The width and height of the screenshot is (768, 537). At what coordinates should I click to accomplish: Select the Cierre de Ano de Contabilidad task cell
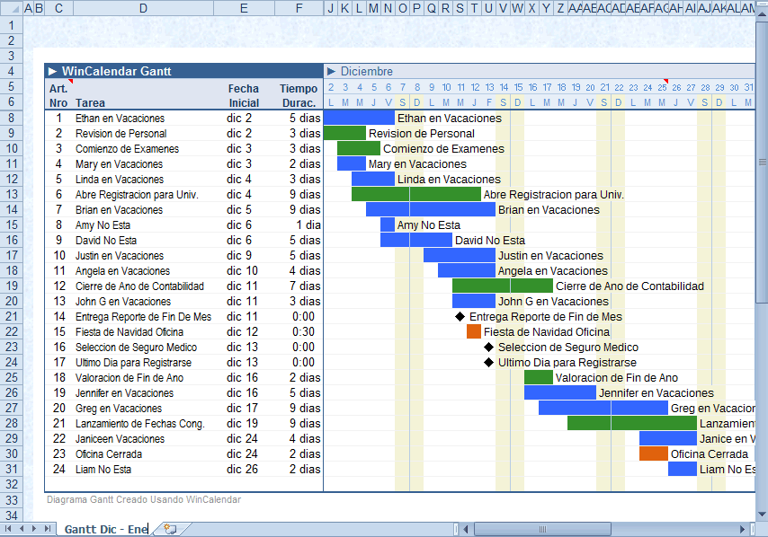point(139,286)
